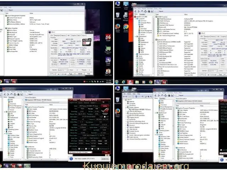
Task: Switch to the About tab in CPU-Z
Action: [84, 35]
